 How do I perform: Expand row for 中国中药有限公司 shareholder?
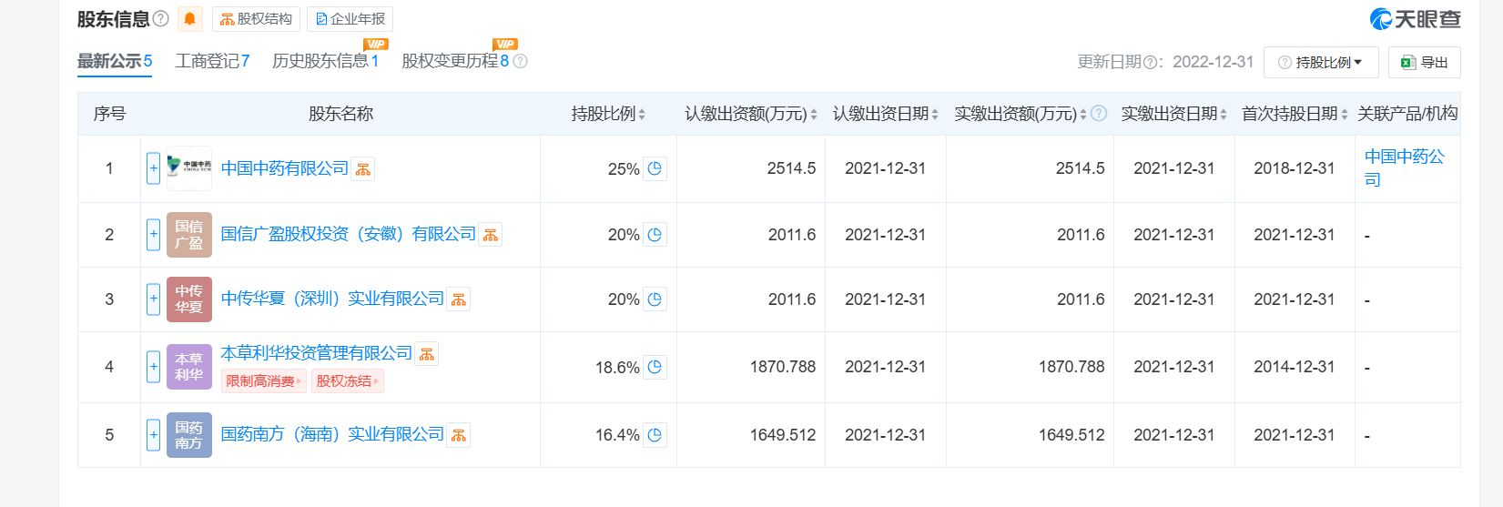tap(153, 168)
